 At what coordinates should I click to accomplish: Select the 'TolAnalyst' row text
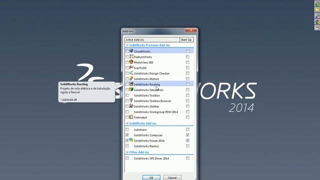coord(140,117)
